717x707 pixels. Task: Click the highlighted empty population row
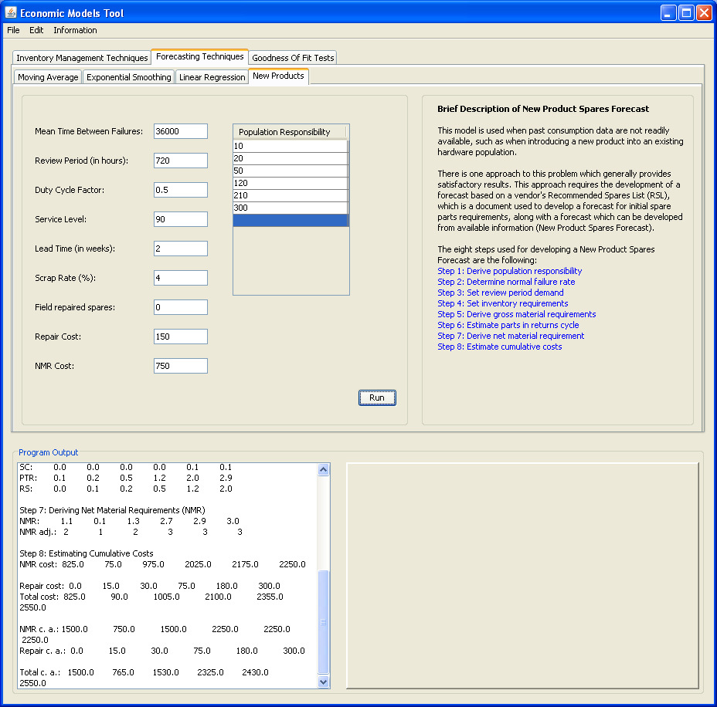click(291, 220)
